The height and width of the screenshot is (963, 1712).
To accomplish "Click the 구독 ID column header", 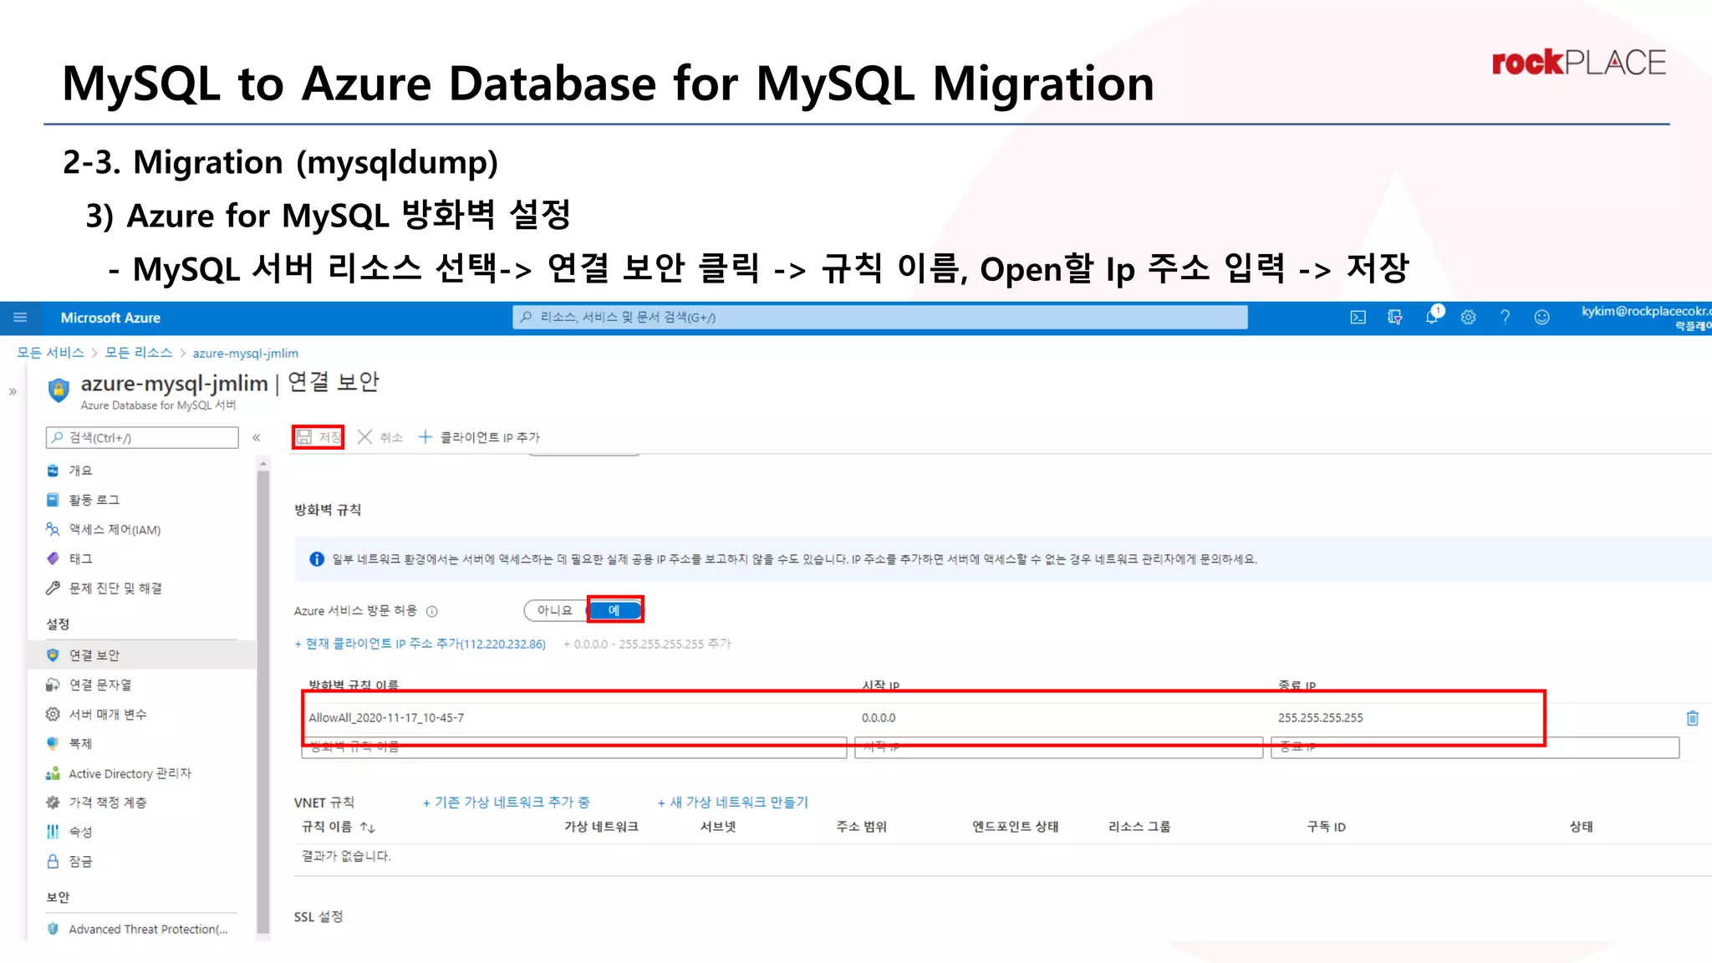I will coord(1326,827).
